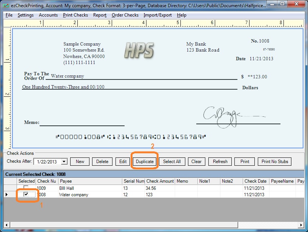Image resolution: width=308 pixels, height=232 pixels.
Task: Refresh the check list
Action: (220, 161)
